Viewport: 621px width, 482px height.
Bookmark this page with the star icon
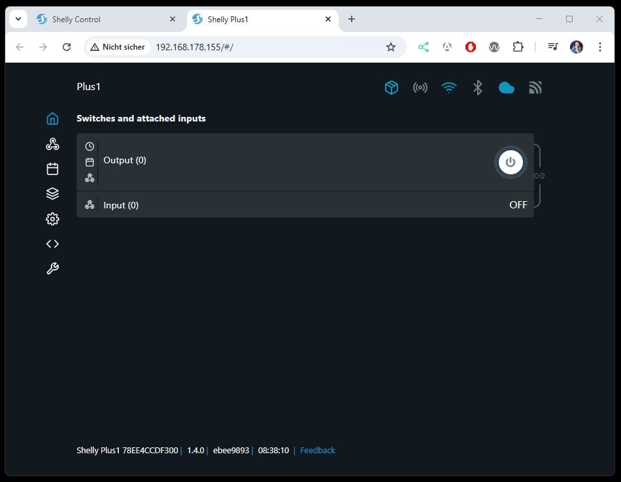click(391, 47)
